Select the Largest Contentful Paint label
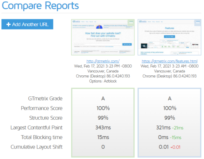Viewport: 204px width, 159px height. [36, 128]
